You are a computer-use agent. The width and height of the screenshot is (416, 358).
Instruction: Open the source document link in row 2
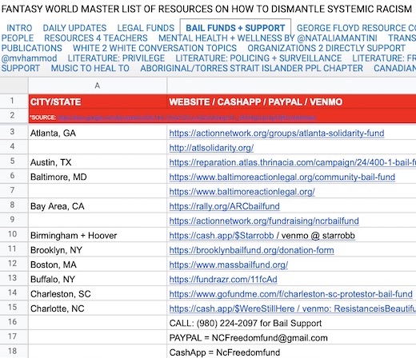pos(187,117)
